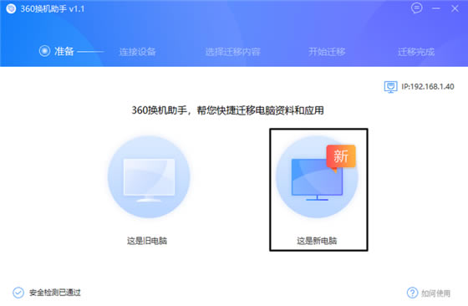Click the 360换机助手 logo icon
Viewport: 468px width, 306px height.
click(x=11, y=8)
